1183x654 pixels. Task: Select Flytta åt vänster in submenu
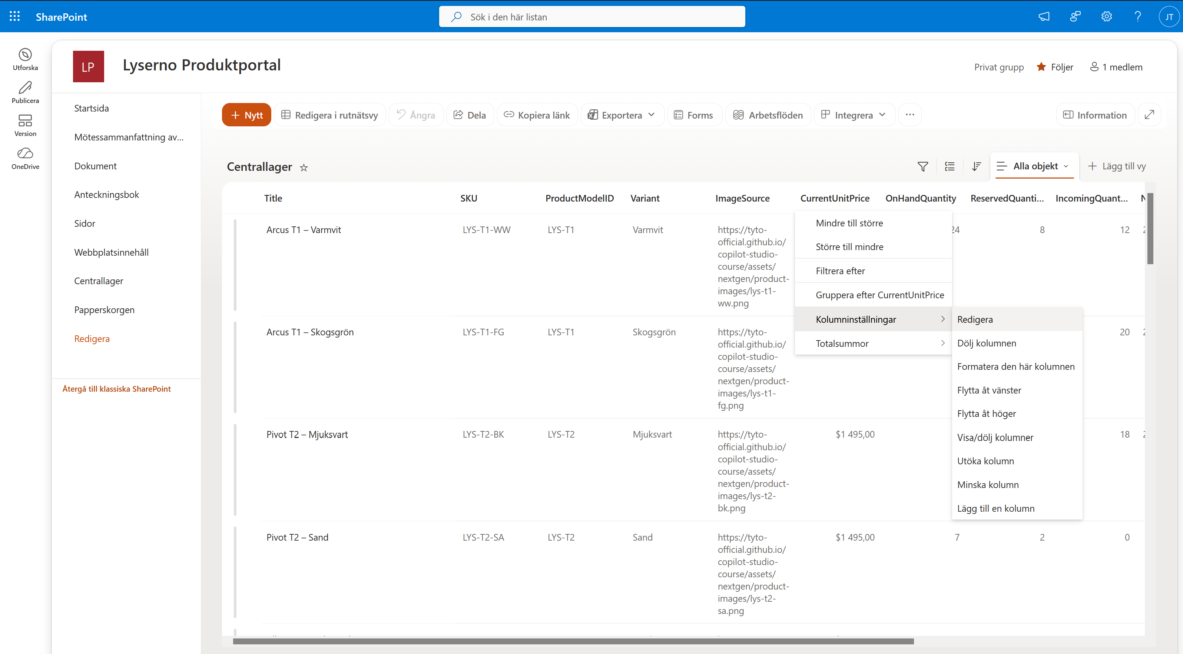pyautogui.click(x=1017, y=391)
